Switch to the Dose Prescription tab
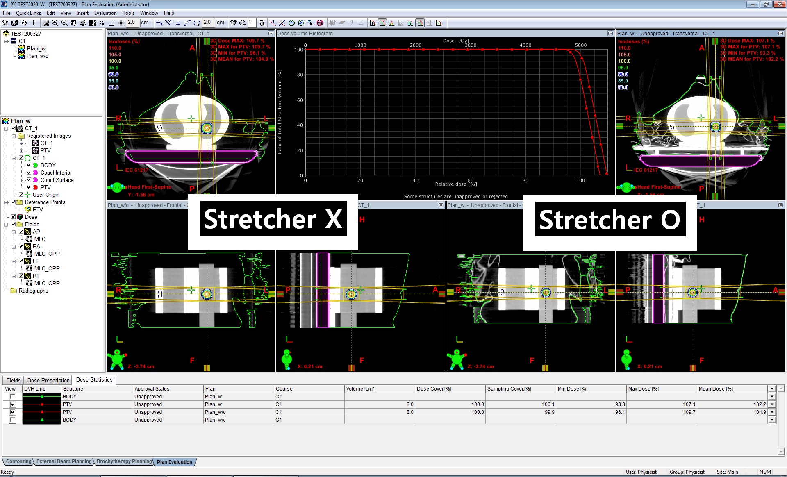 48,380
